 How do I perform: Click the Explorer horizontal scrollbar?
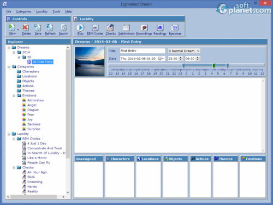coord(33,197)
